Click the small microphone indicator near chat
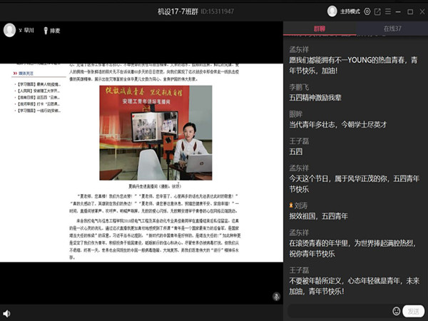 pos(275,296)
